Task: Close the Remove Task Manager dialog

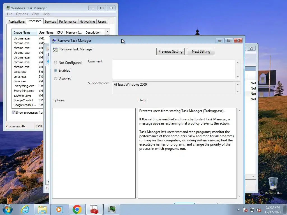Action: (x=238, y=40)
